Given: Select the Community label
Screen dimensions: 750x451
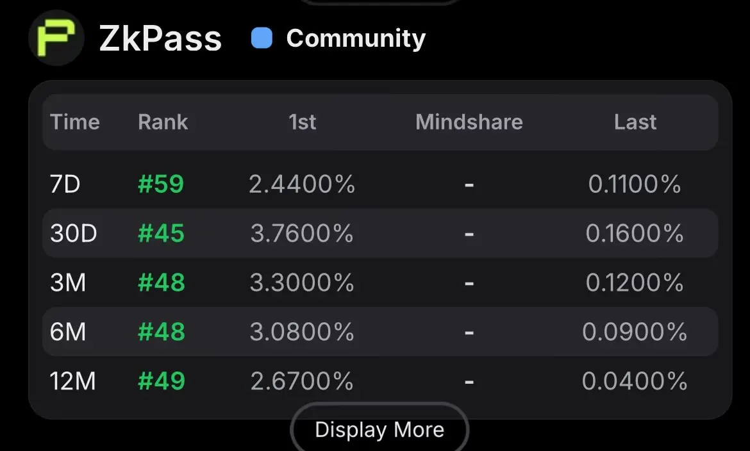Looking at the screenshot, I should click(x=356, y=38).
